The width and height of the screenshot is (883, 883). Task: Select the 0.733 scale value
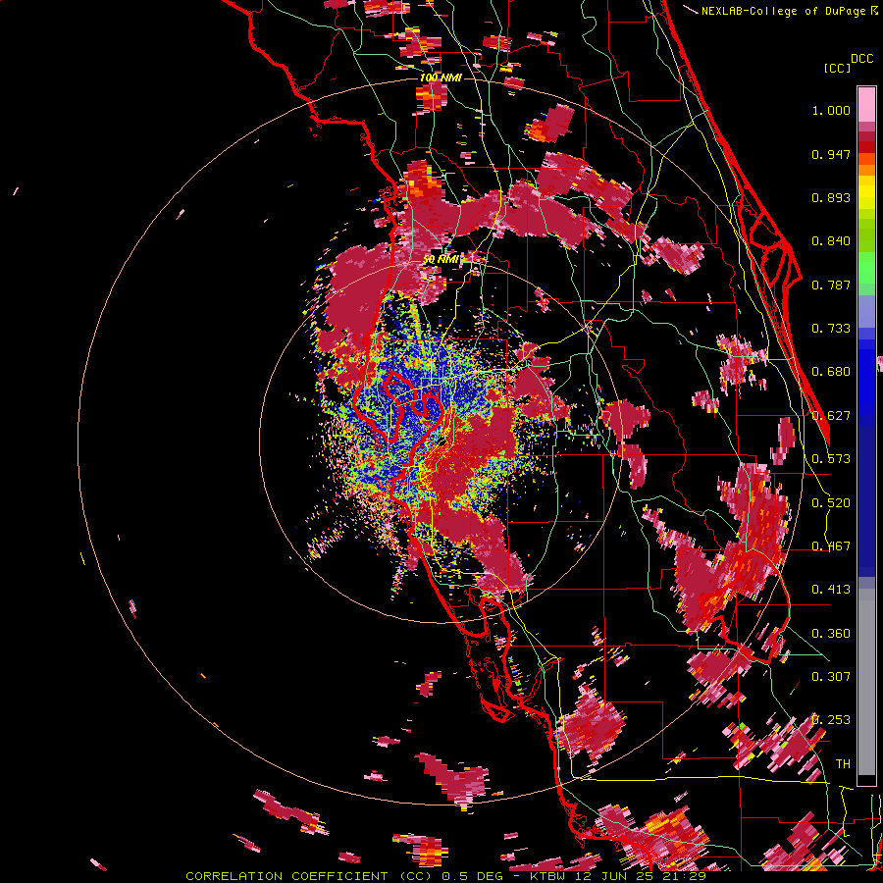click(x=831, y=329)
